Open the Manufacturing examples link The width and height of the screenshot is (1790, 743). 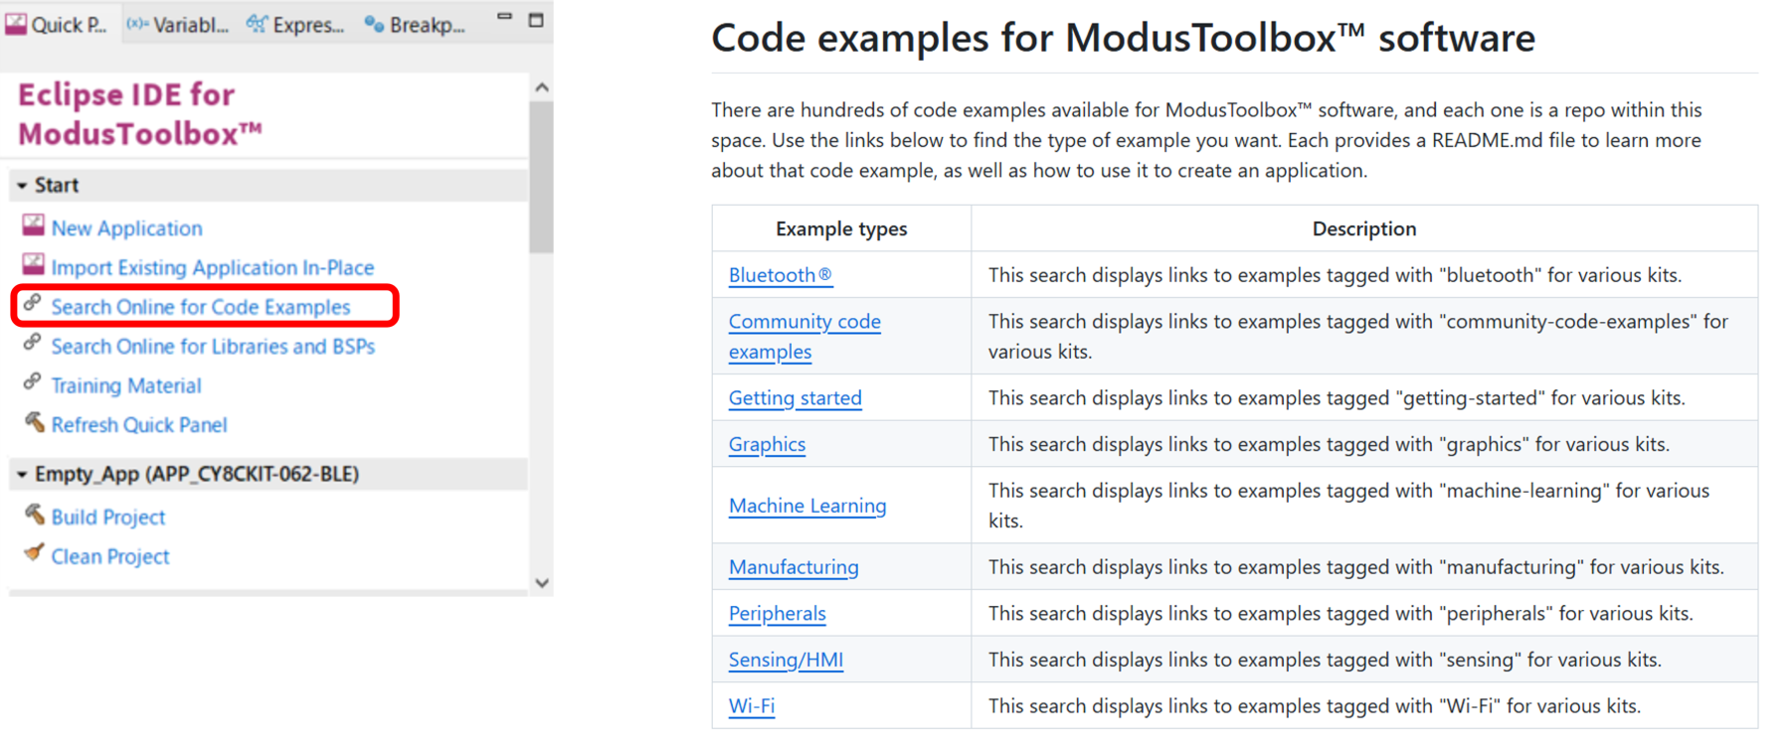point(794,567)
